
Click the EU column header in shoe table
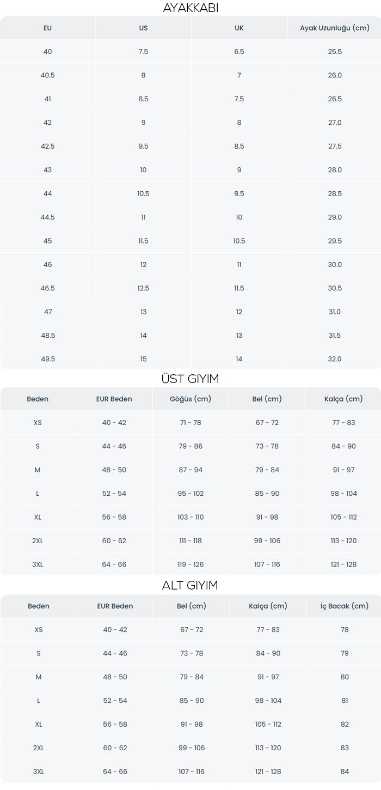tap(48, 28)
